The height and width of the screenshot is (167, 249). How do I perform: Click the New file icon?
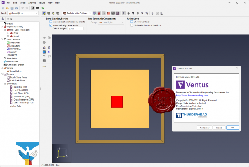tap(3, 8)
